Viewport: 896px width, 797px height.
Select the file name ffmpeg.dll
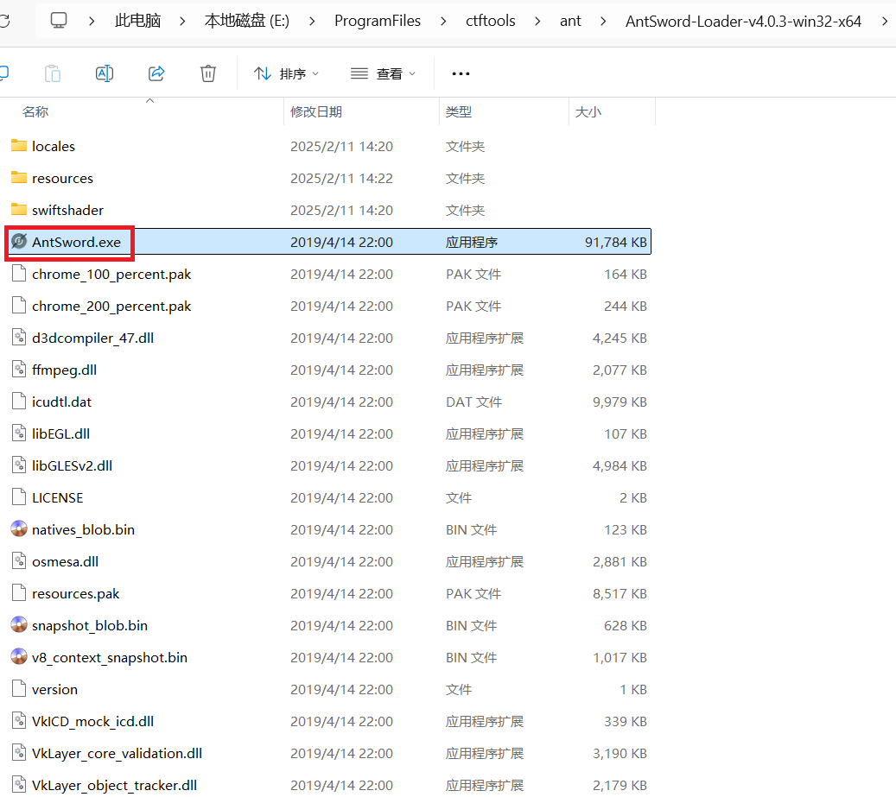(x=64, y=370)
